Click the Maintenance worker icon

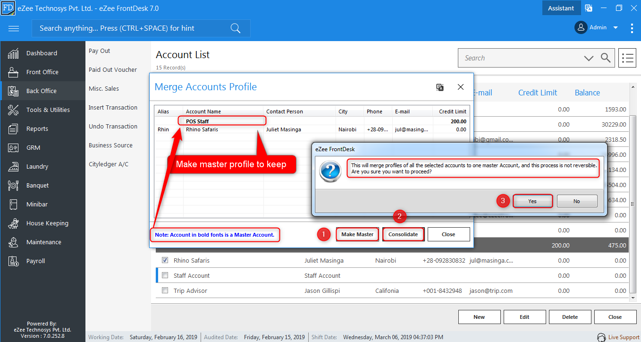coord(13,242)
